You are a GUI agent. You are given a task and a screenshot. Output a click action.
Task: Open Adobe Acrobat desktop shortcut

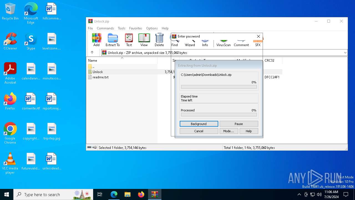10,73
